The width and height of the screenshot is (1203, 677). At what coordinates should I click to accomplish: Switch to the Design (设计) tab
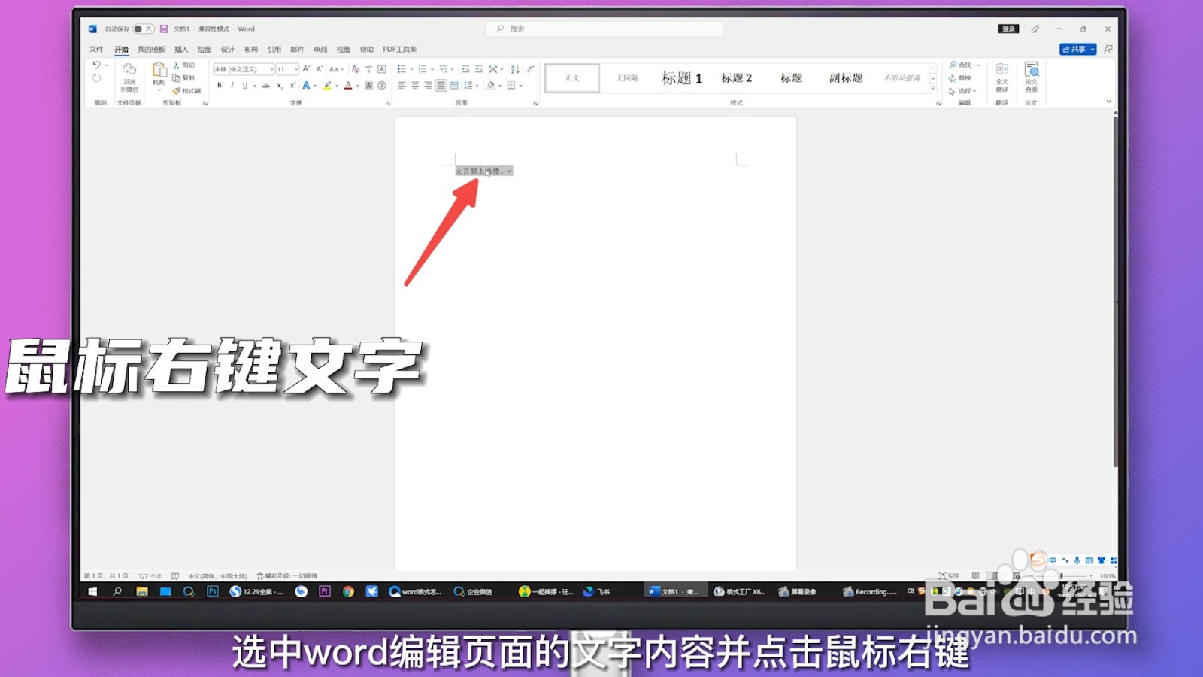228,49
